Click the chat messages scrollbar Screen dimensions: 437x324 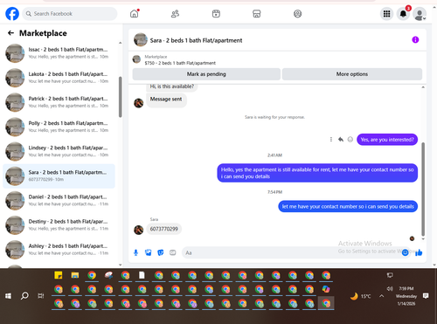423,190
